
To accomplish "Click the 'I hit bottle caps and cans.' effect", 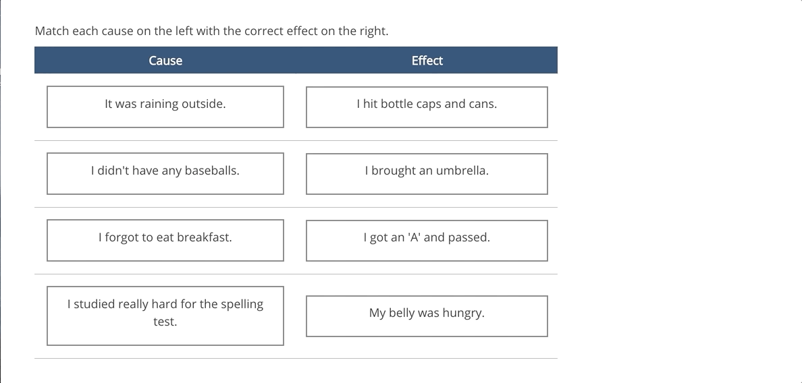I will point(427,107).
